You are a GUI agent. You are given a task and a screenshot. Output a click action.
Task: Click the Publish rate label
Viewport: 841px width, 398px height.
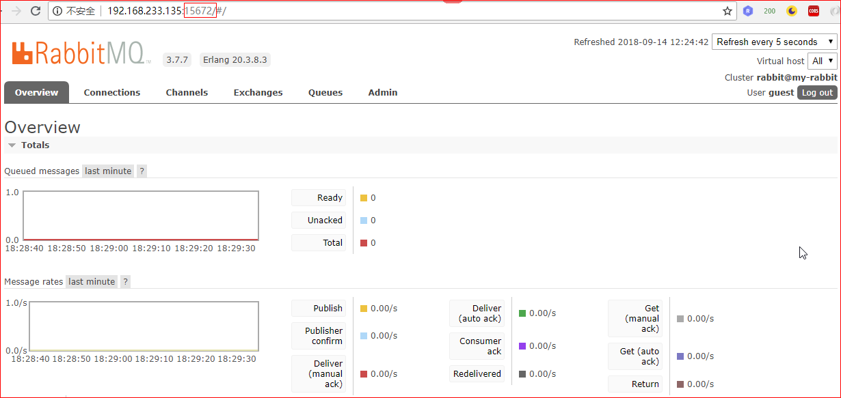(319, 309)
